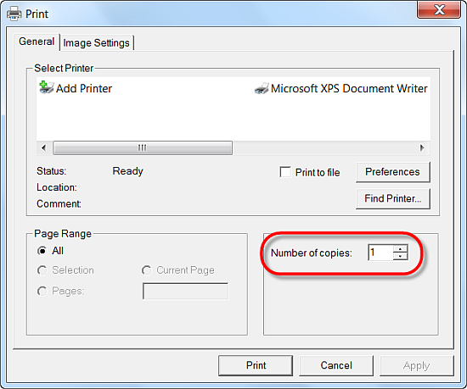The image size is (467, 389).
Task: Click the Print button
Action: pos(256,365)
